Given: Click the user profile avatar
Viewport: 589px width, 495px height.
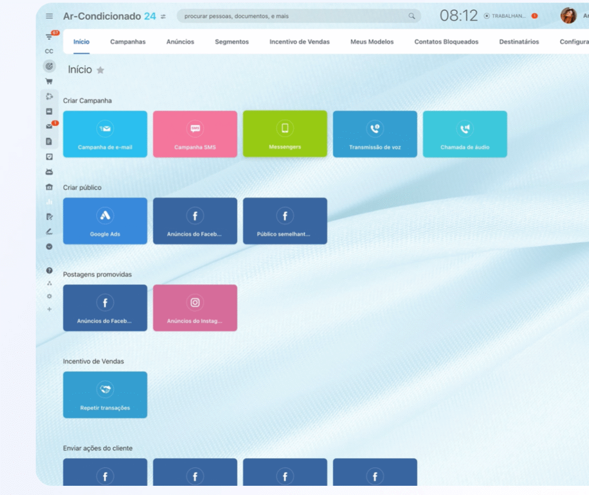Looking at the screenshot, I should (x=568, y=16).
